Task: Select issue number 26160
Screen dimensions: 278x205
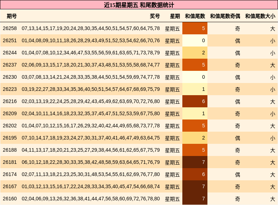Action: (10, 199)
